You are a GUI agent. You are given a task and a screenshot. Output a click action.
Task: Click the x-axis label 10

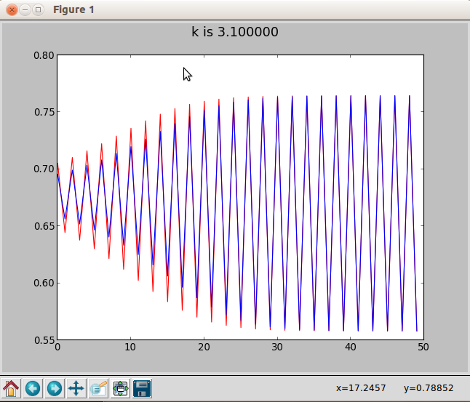click(x=130, y=347)
